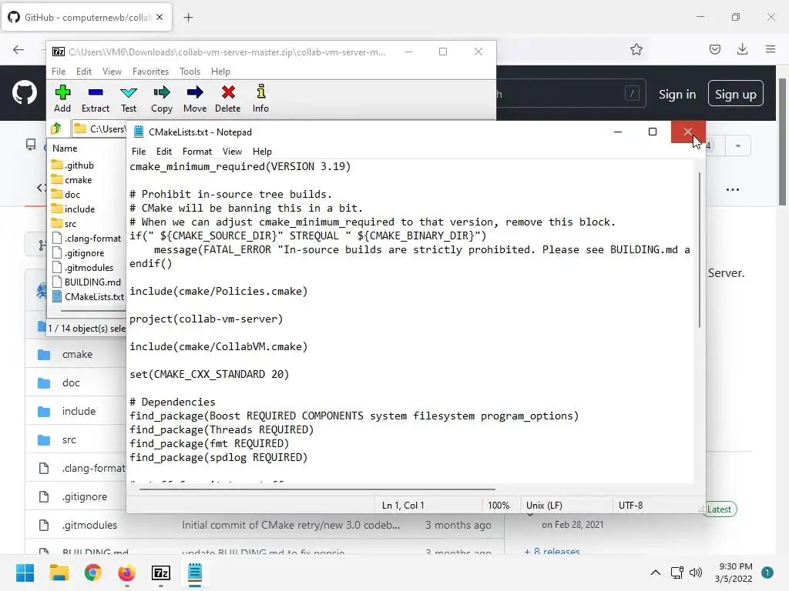The height and width of the screenshot is (591, 789).
Task: Open Notepad Edit menu
Action: [164, 152]
